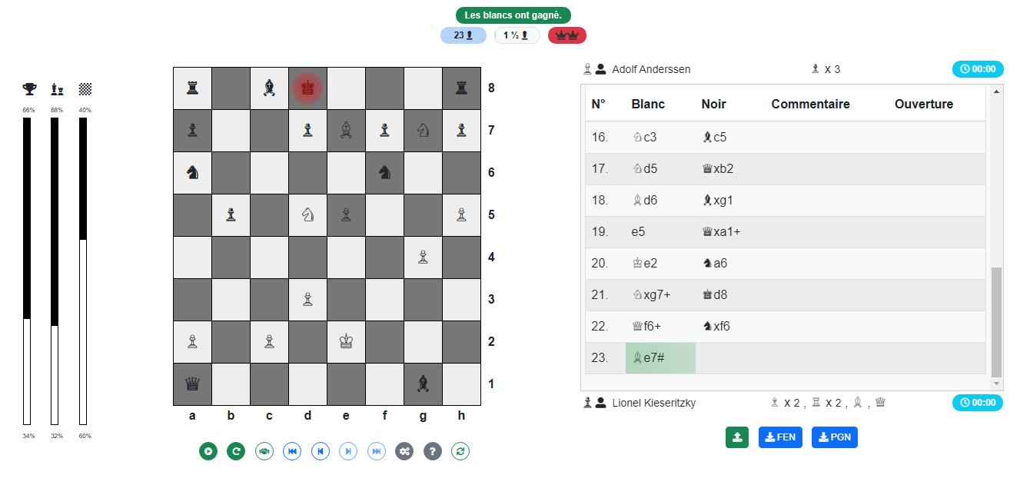Click Adolf Anderssen's 00:00 clock badge
Image resolution: width=1030 pixels, height=485 pixels.
tap(977, 68)
